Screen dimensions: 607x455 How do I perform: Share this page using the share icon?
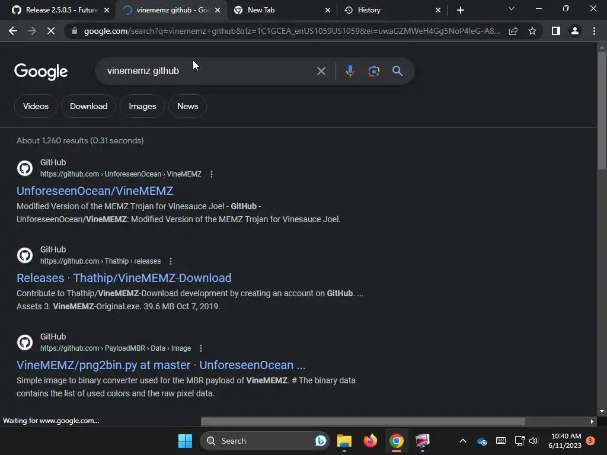point(513,31)
